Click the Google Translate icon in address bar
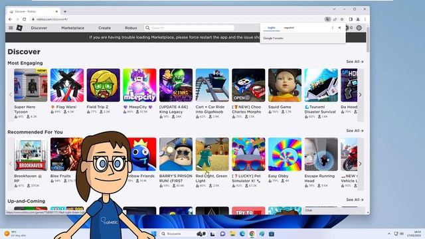Image resolution: width=425 pixels, height=239 pixels. 327,19
